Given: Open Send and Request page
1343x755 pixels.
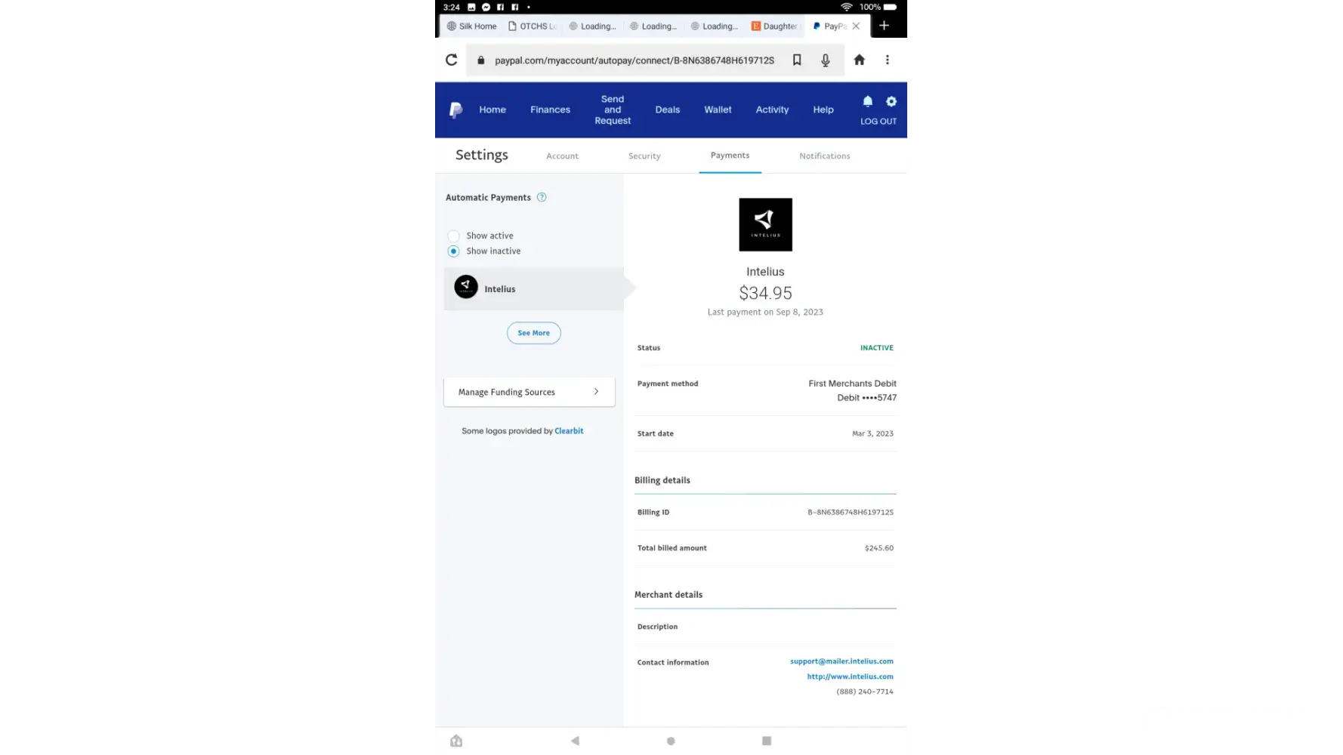Looking at the screenshot, I should pyautogui.click(x=613, y=109).
